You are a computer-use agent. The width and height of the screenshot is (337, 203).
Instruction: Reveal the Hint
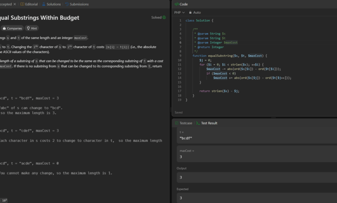click(x=32, y=29)
